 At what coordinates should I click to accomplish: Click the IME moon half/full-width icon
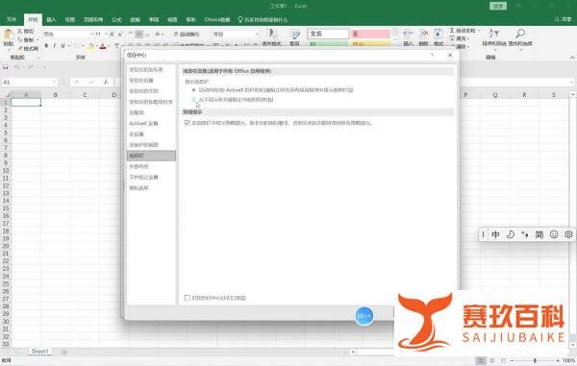coord(510,234)
